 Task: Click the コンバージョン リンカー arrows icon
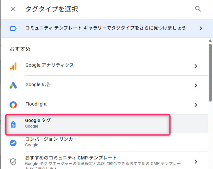click(13, 143)
